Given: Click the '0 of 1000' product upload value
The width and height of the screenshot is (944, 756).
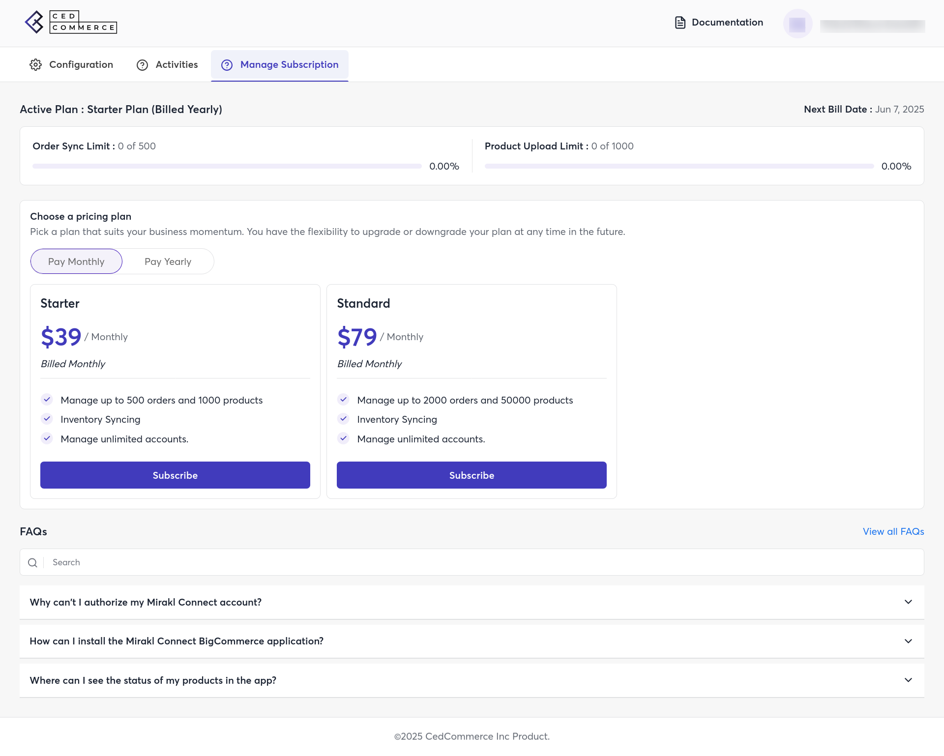Looking at the screenshot, I should (613, 146).
